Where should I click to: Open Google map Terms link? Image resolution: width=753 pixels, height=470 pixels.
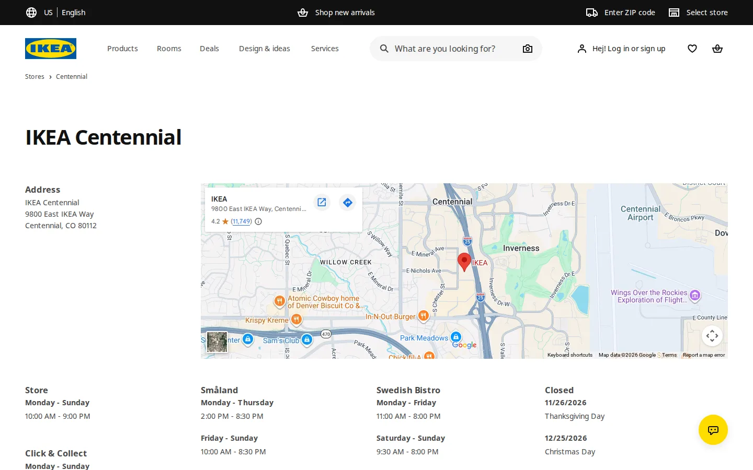click(x=669, y=355)
